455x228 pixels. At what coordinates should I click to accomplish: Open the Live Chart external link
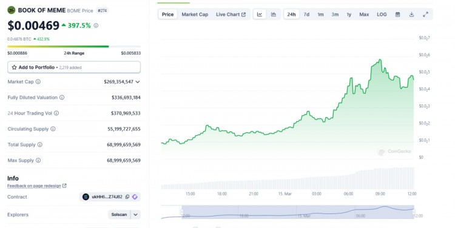tap(231, 14)
